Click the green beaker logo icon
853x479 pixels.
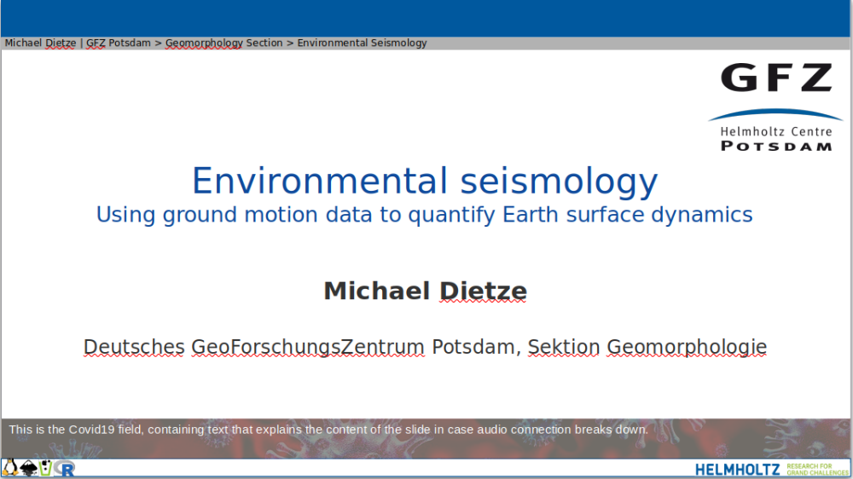[46, 468]
